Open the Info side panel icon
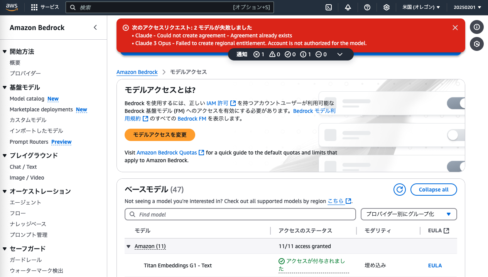488x277 pixels. (x=476, y=27)
